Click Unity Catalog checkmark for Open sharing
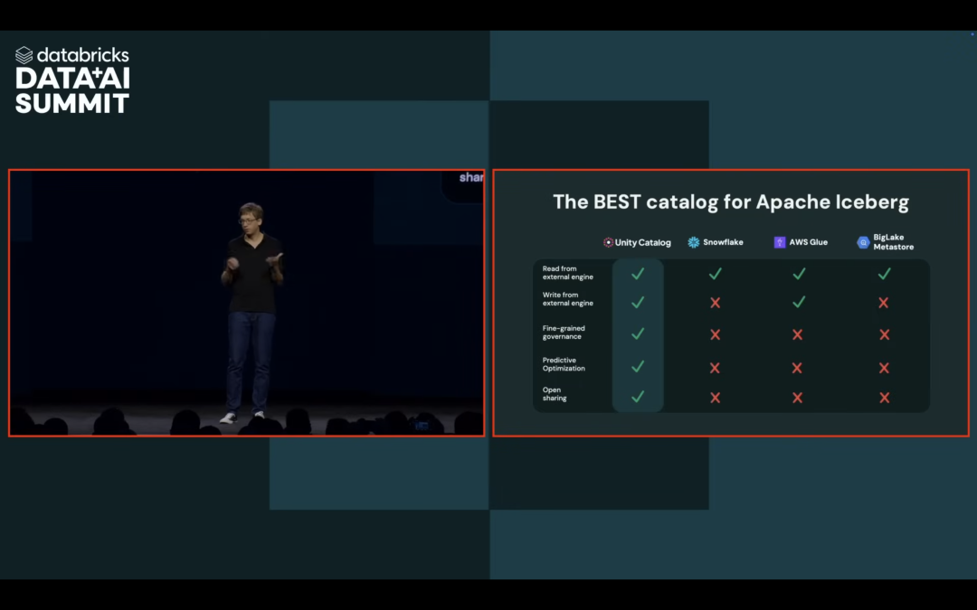Screen dimensions: 977x610 (638, 397)
